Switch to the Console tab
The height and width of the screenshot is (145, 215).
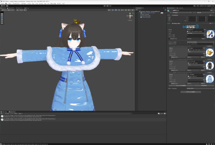coord(12,112)
